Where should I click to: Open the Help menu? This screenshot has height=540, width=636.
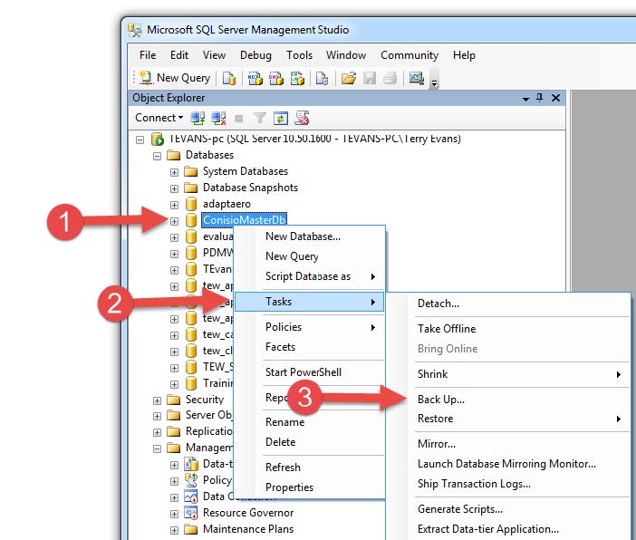click(x=464, y=54)
